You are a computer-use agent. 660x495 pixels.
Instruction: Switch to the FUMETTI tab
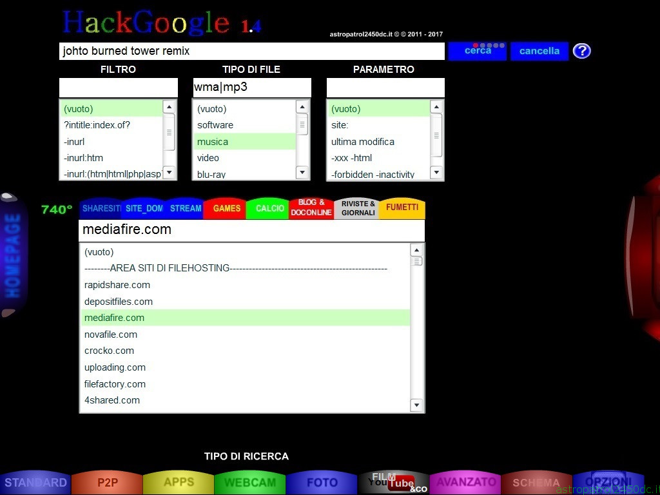point(402,208)
